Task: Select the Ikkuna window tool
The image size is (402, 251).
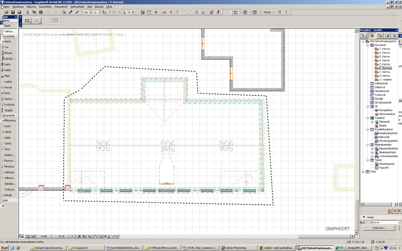Action: [9, 53]
